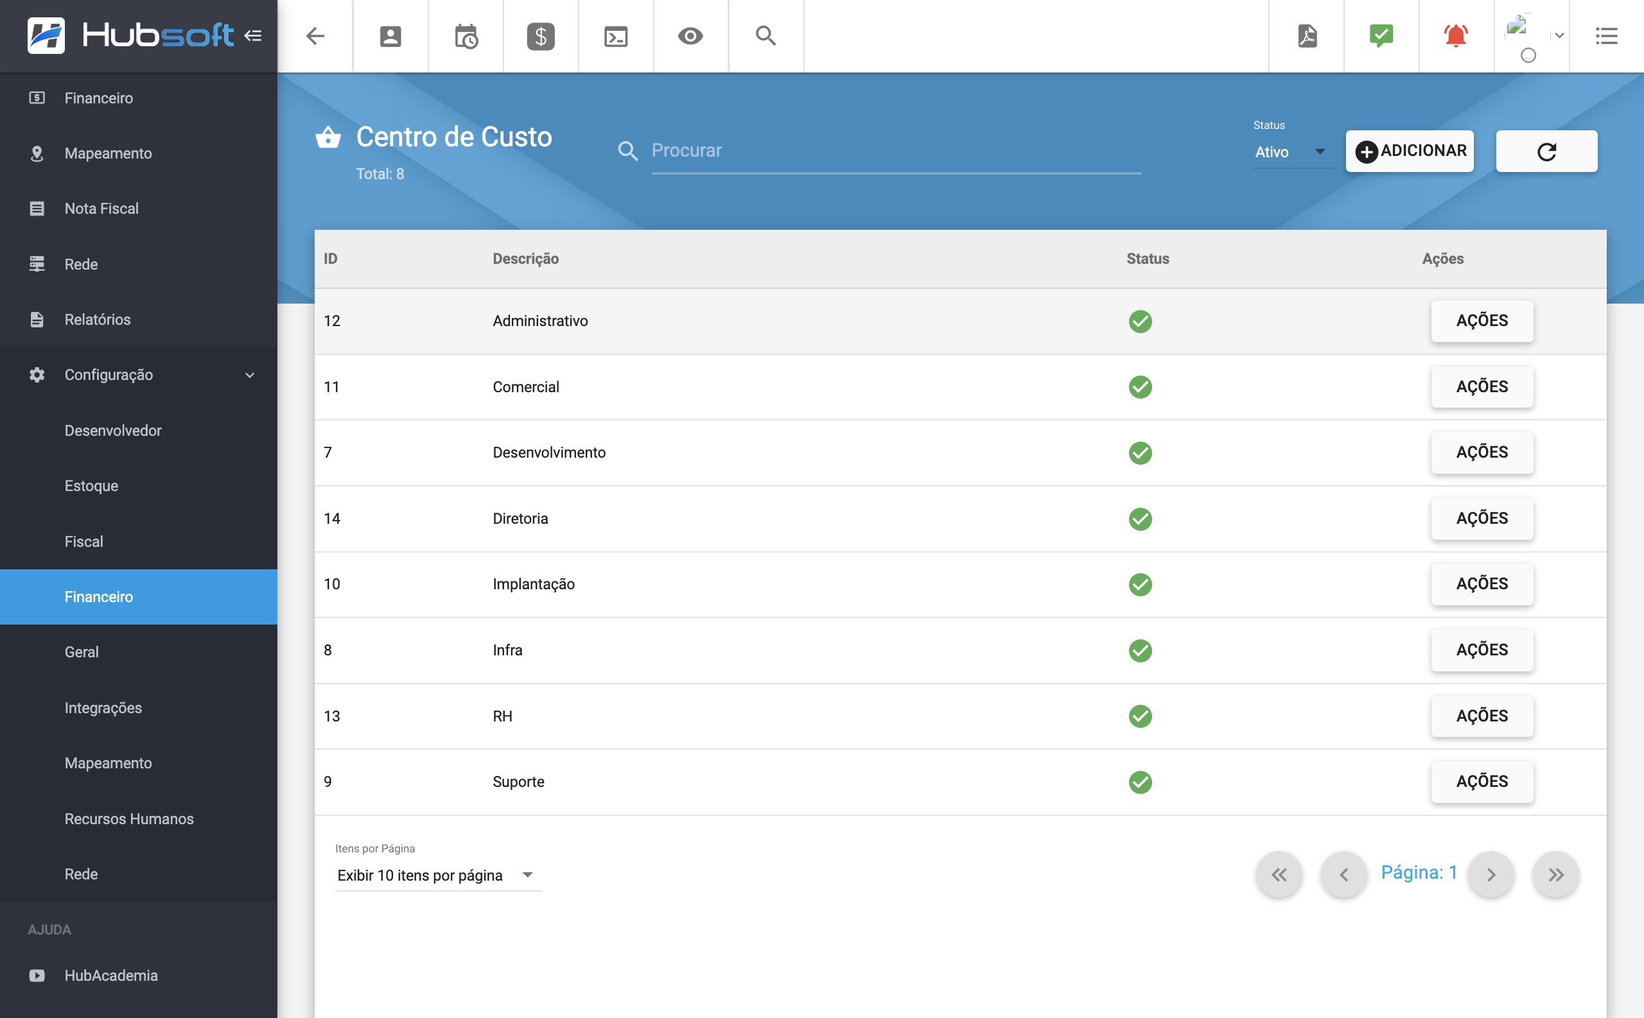Viewport: 1644px width, 1018px height.
Task: Select the Integrações submenu item
Action: [x=139, y=707]
